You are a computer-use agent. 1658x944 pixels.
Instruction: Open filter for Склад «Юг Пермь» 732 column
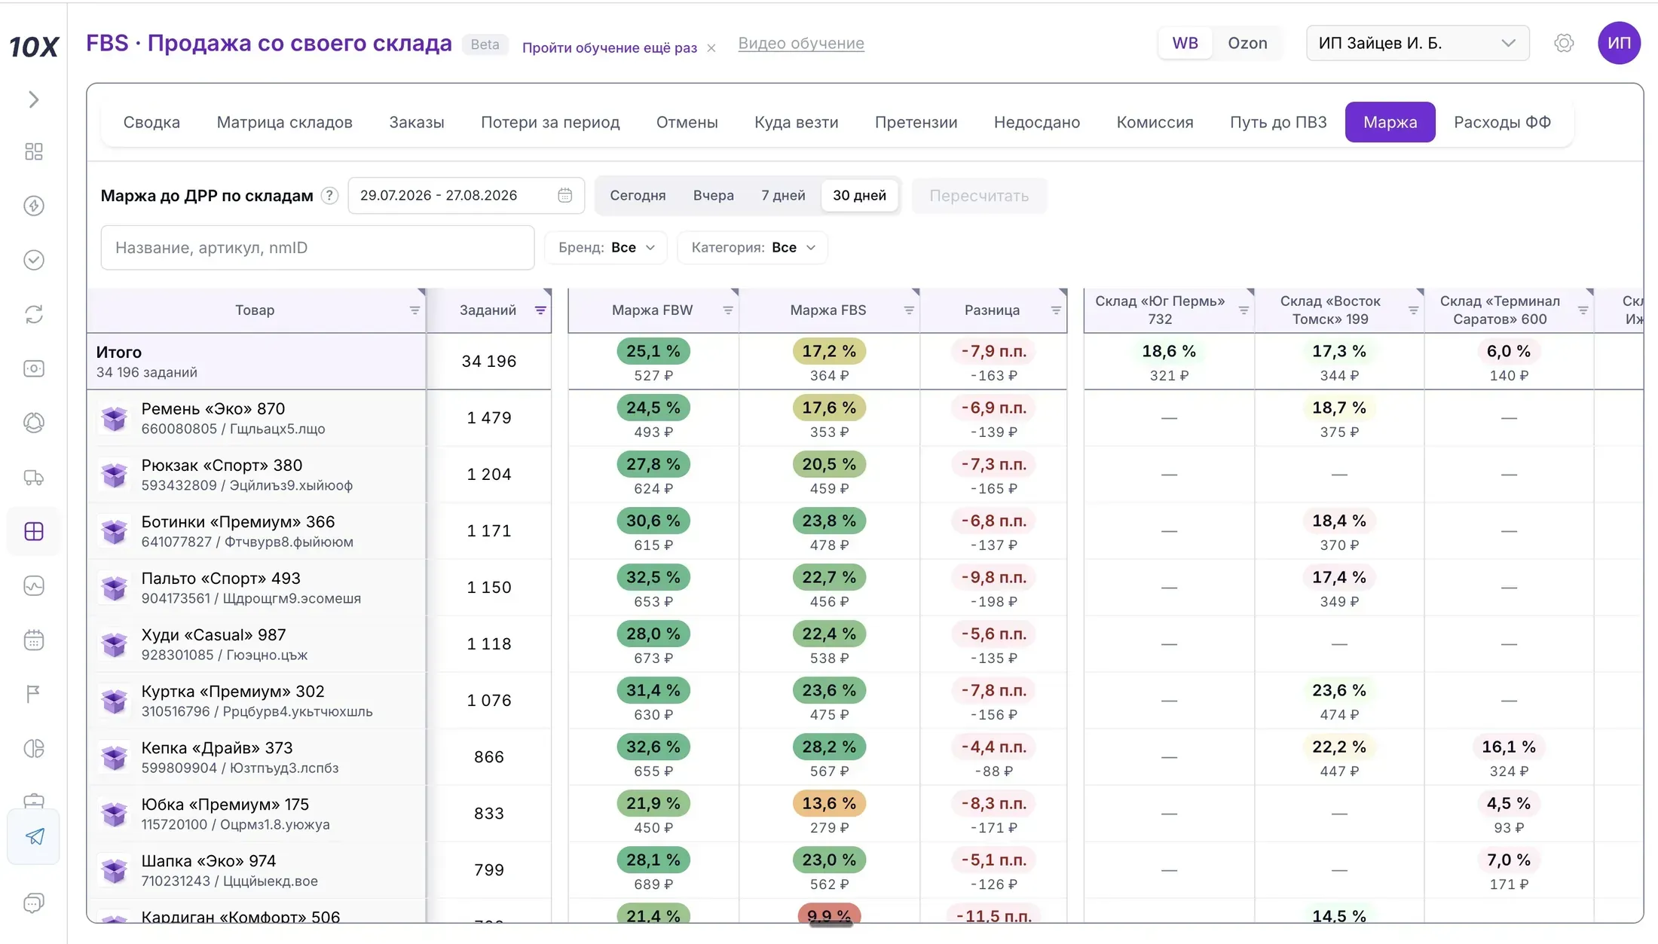[1243, 310]
